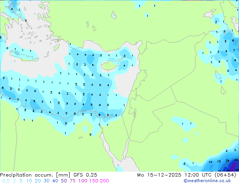This screenshot has width=239, height=184.
Task: Click the date '15-12-2025' in the caption
Action: pos(164,175)
